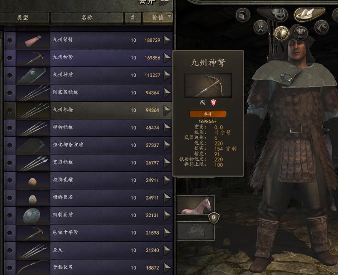Screen dimensions: 338x275
Task: Filter inventory by crossed swords weapons icon
Action: 261,28
